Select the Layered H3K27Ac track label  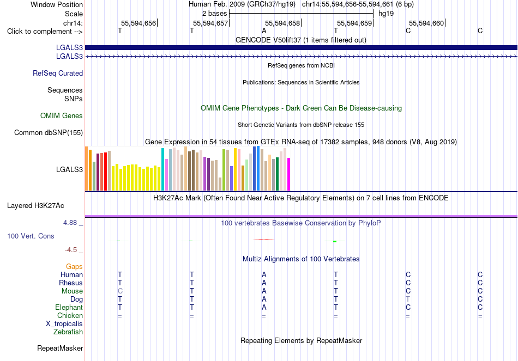[35, 206]
